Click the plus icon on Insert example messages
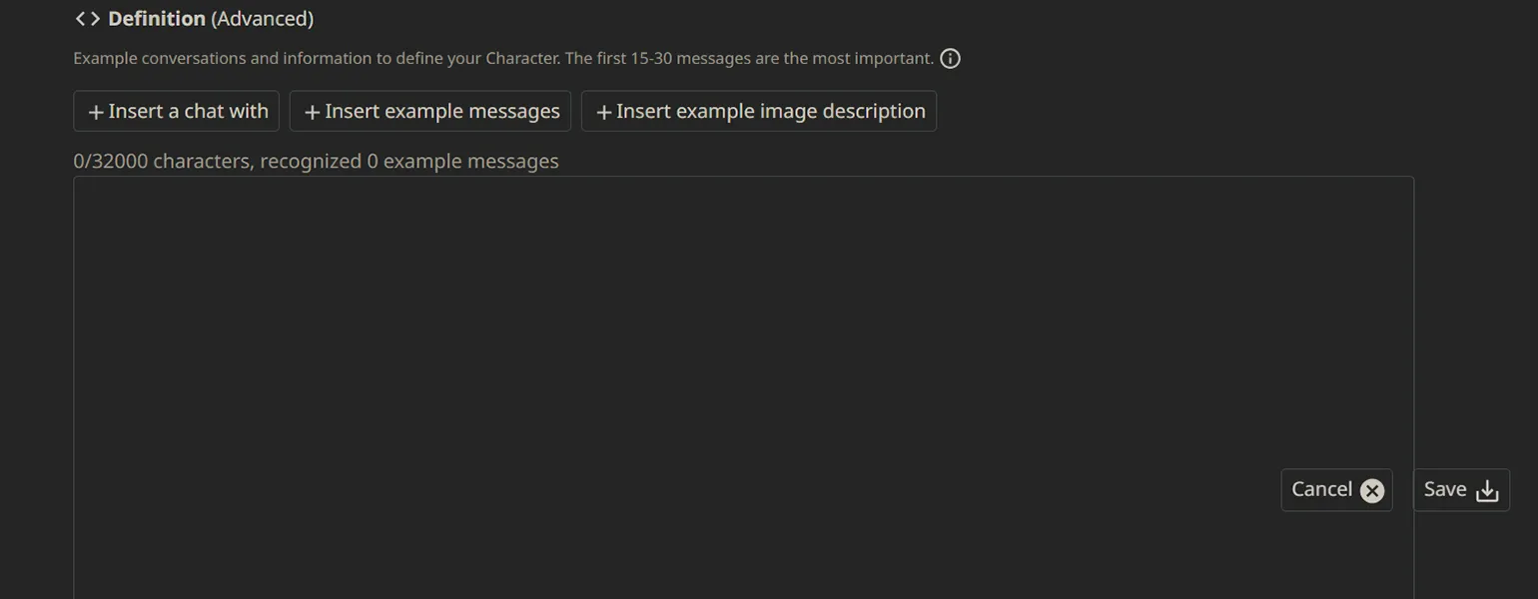 [x=312, y=113]
